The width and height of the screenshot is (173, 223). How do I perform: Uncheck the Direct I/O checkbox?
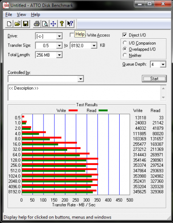pos(125,35)
